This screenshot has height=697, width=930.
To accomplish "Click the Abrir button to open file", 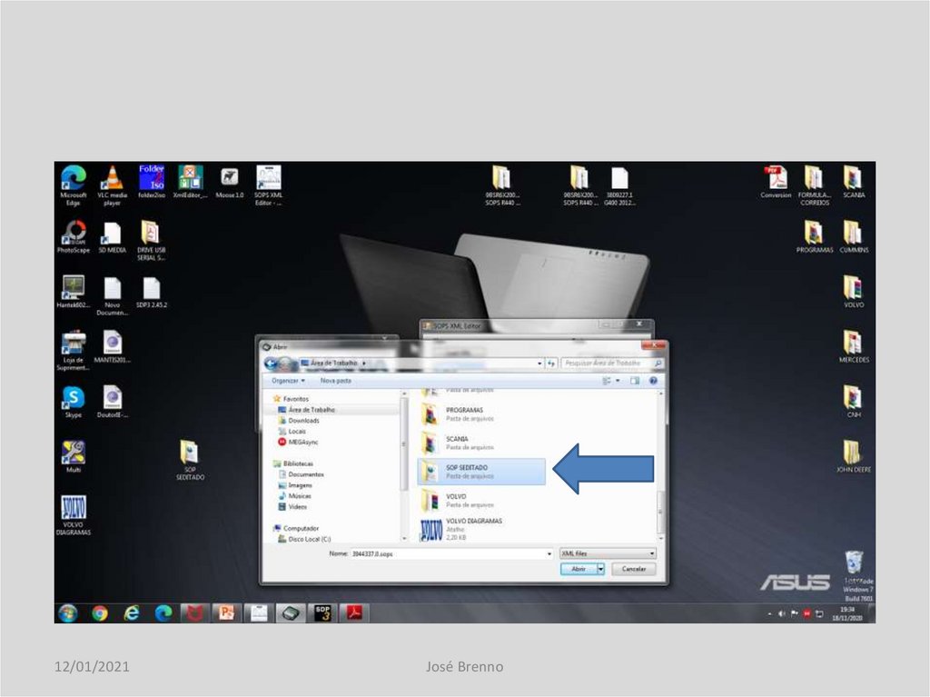I will coord(579,569).
